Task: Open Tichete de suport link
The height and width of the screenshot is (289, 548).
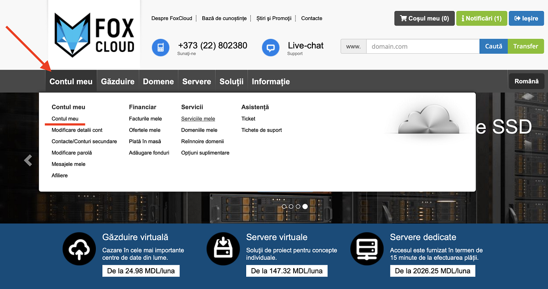Action: [x=261, y=130]
